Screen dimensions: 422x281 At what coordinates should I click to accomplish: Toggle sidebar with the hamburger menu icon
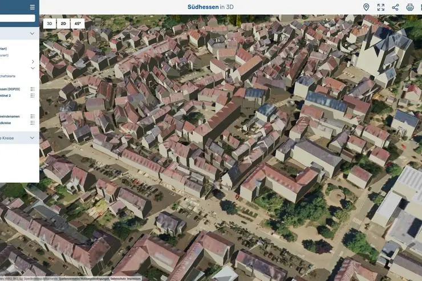(33, 7)
